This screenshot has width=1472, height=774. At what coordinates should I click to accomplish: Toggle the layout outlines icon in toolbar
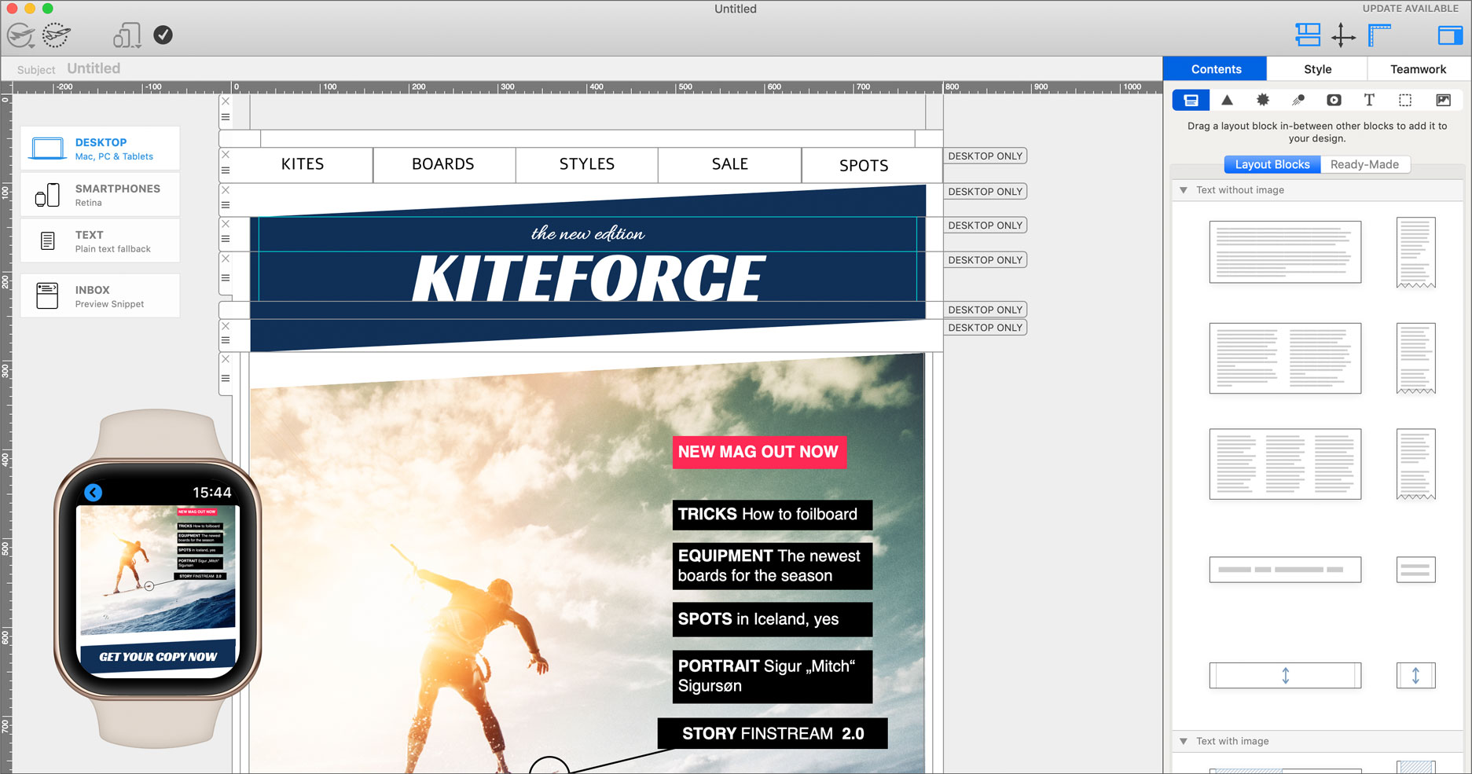click(x=1308, y=35)
